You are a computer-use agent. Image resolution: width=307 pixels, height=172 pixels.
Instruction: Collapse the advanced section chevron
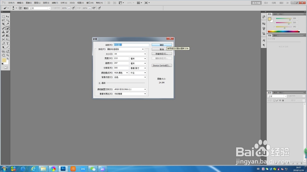99,83
